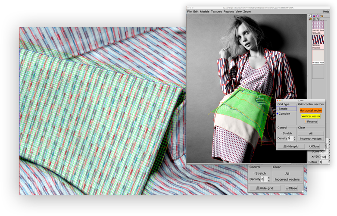
Task: Click the purple globe toolbar icon
Action: pyautogui.click(x=318, y=16)
